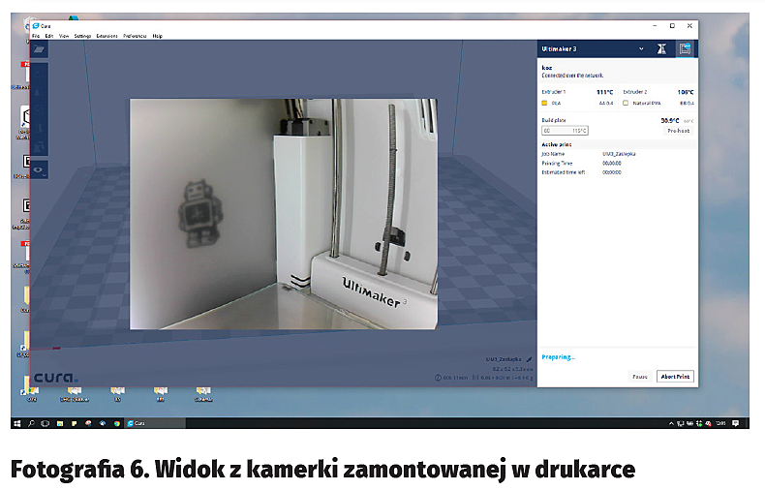
Task: Switch to the Monitor stage icon
Action: pos(685,48)
